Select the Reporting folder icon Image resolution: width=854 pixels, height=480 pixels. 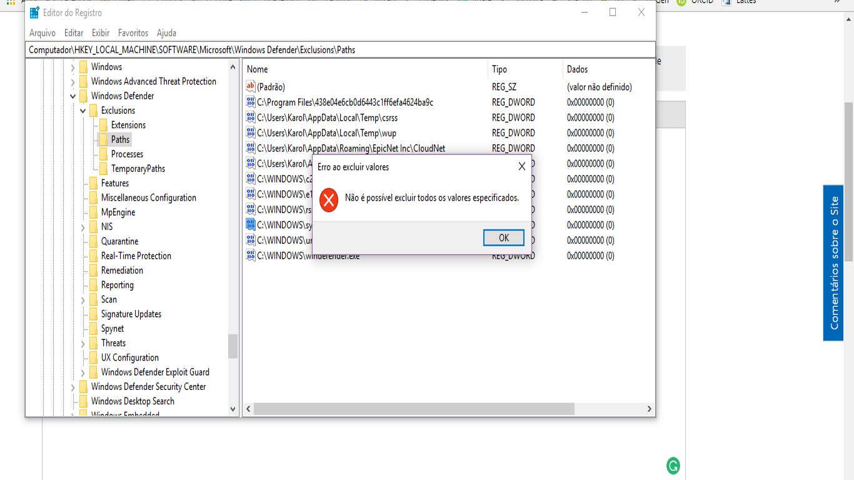coord(93,285)
